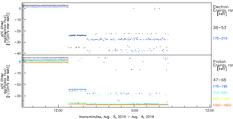Image resolution: width=233 pixels, height=119 pixels.
Task: Click the -10 tick label on proton plot
Action: point(17,73)
